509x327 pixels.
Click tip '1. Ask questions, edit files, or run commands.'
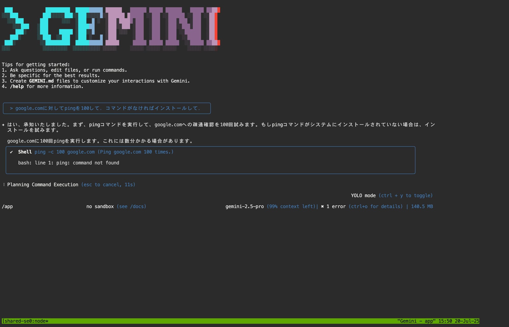tap(64, 70)
